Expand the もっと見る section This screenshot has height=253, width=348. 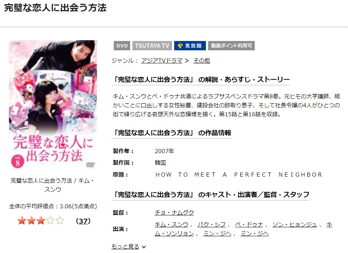125,247
